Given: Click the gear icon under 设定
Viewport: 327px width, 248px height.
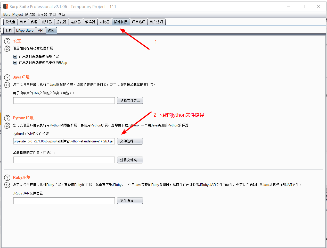Looking at the screenshot, I should pyautogui.click(x=7, y=48).
